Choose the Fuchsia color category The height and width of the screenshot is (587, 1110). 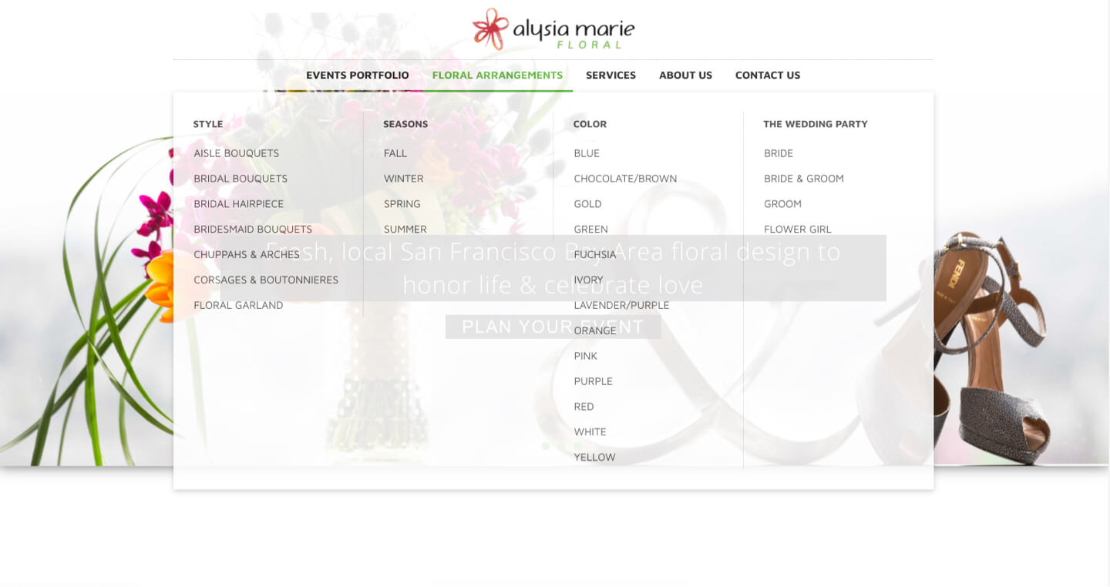(x=595, y=255)
